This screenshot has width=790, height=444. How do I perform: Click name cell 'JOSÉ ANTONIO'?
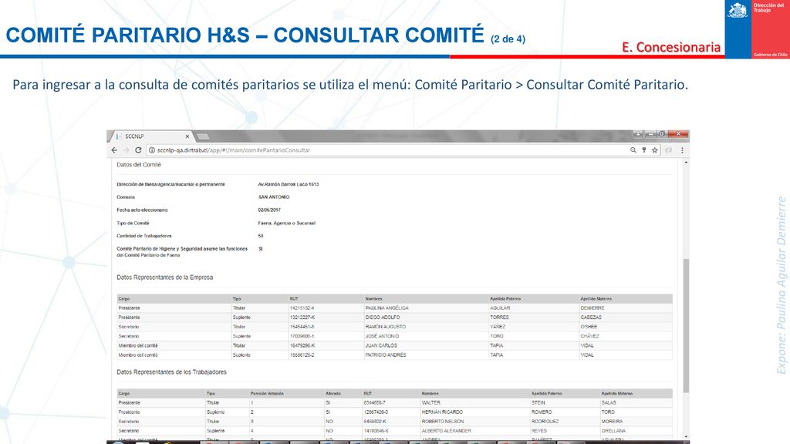[x=382, y=336]
